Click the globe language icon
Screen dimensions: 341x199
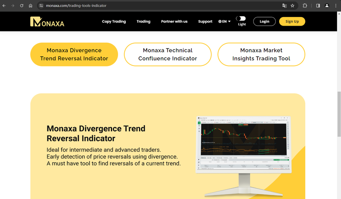[220, 21]
